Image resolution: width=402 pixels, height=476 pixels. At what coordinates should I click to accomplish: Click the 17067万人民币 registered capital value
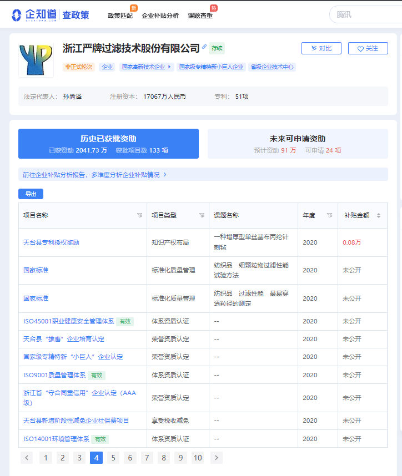(164, 97)
